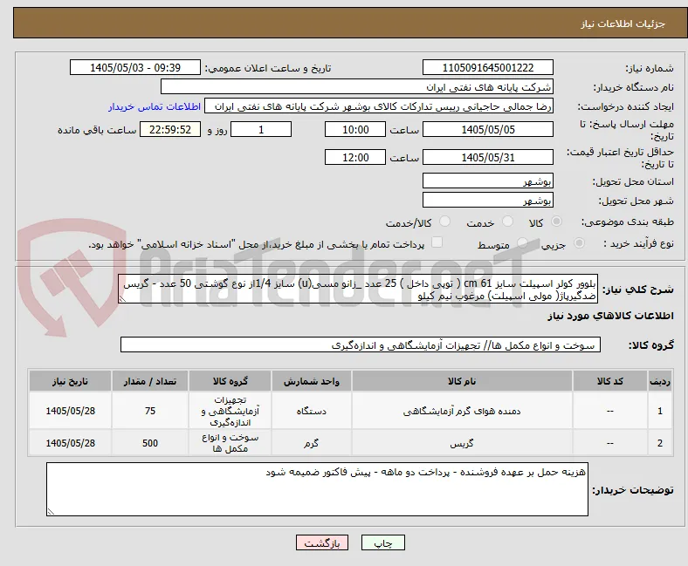Click the item name گریس in row 2

pos(462,444)
